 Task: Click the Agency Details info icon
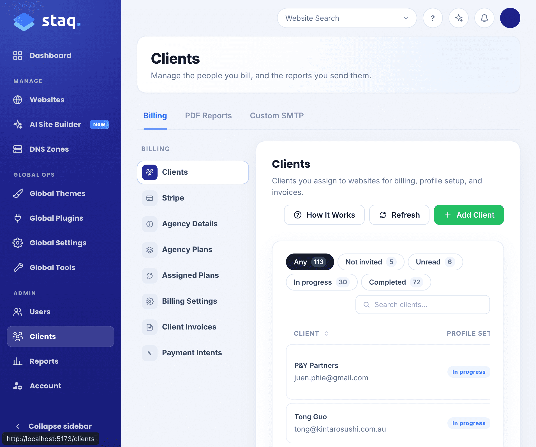click(150, 224)
